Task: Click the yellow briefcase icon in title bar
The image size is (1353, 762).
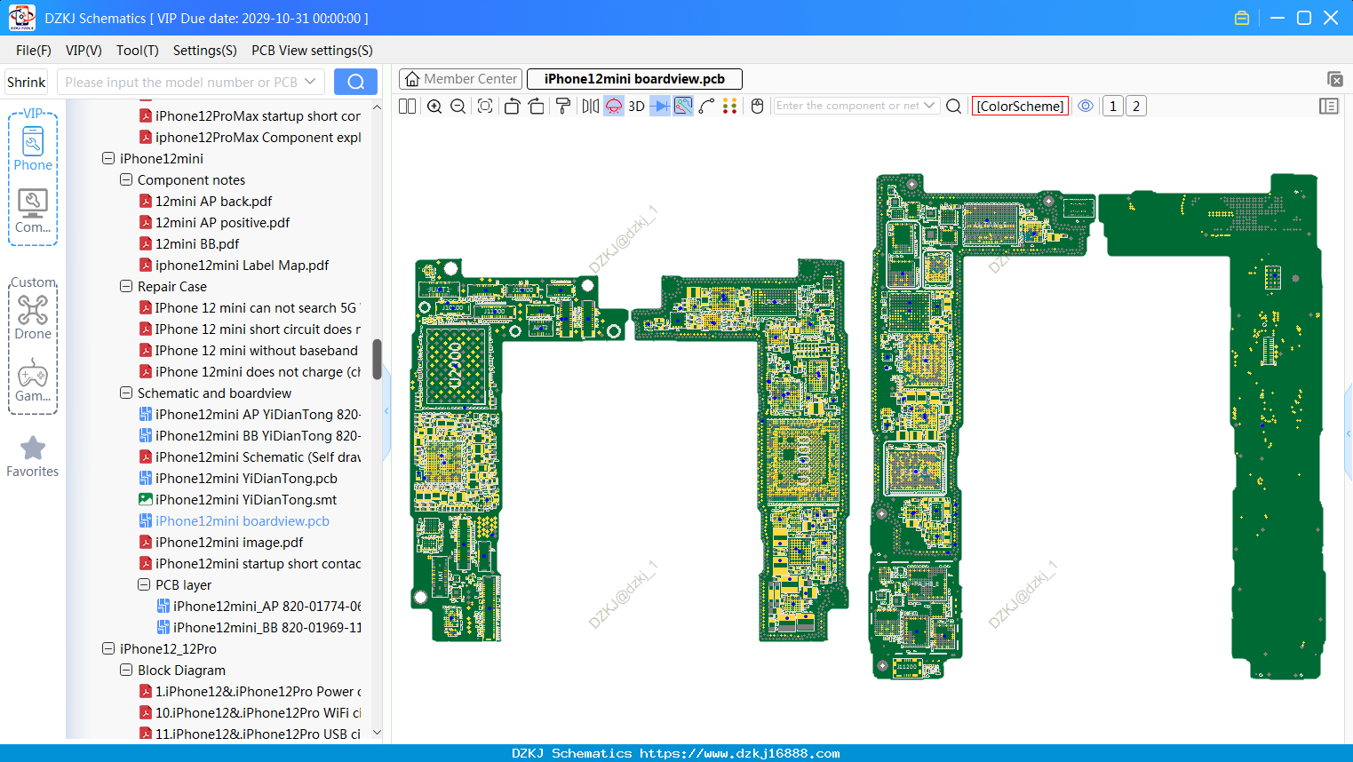Action: [1242, 18]
